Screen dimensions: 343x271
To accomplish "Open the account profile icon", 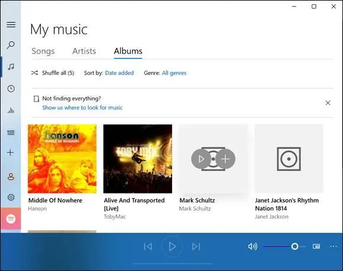I will click(x=11, y=177).
